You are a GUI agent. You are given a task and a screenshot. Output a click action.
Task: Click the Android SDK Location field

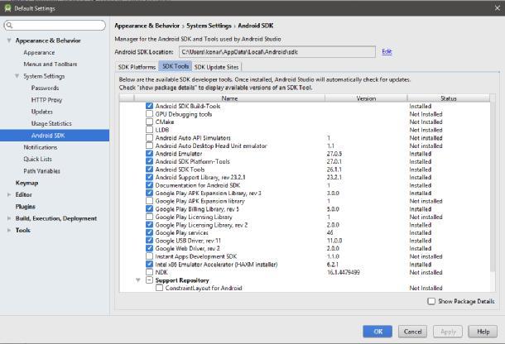pyautogui.click(x=277, y=52)
